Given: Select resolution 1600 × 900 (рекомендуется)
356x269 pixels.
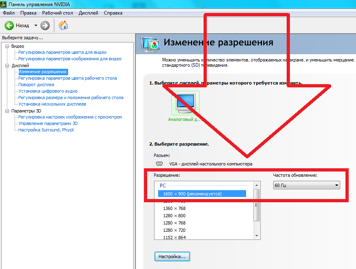Looking at the screenshot, I should click(202, 194).
